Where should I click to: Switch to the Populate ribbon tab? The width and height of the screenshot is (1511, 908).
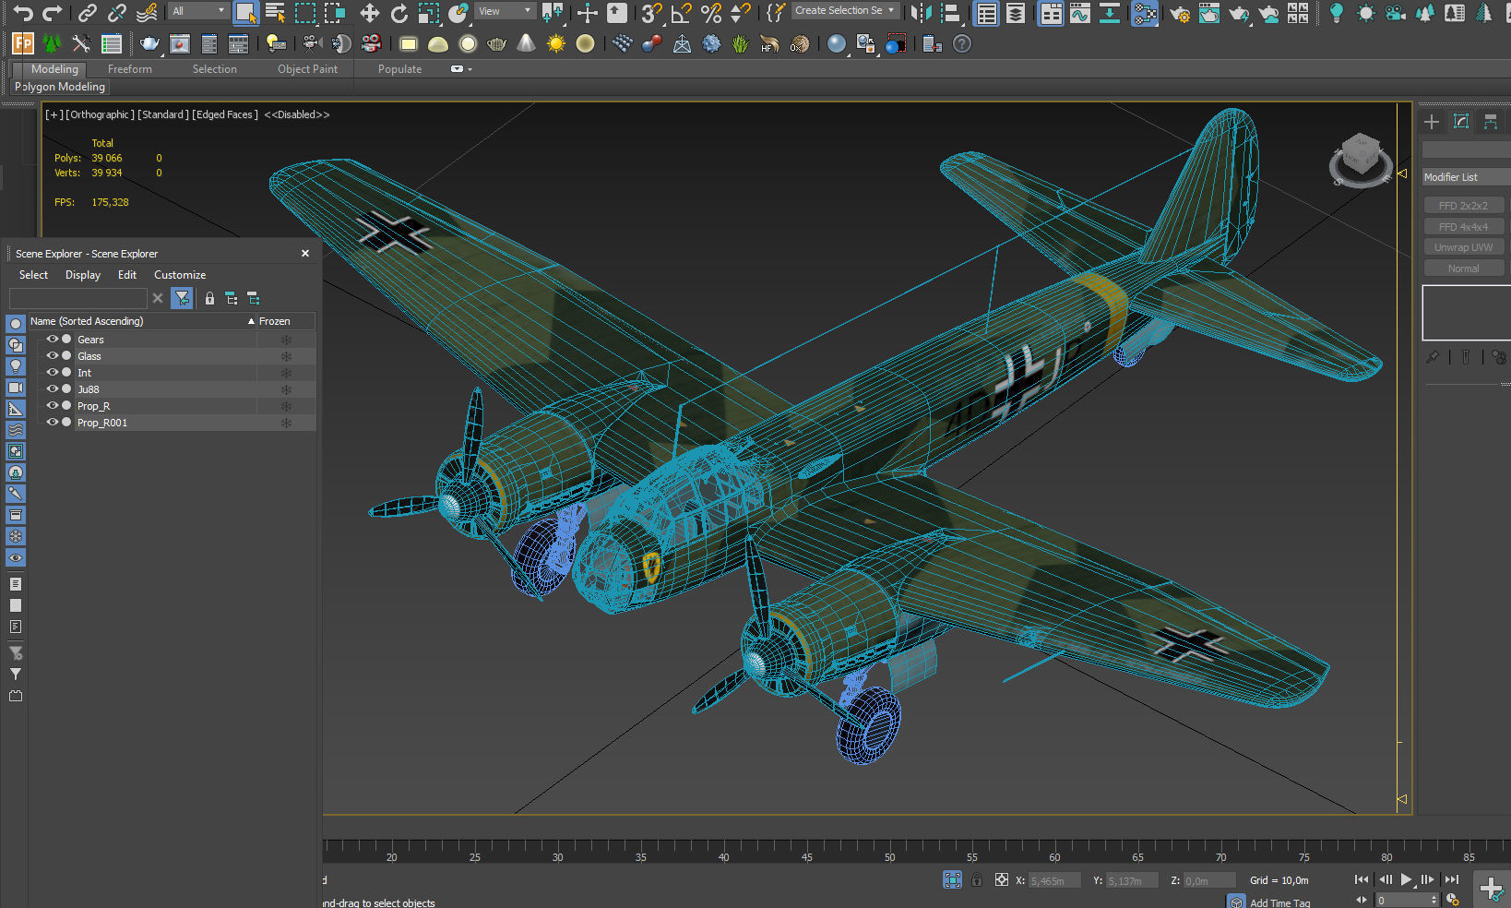coord(399,69)
